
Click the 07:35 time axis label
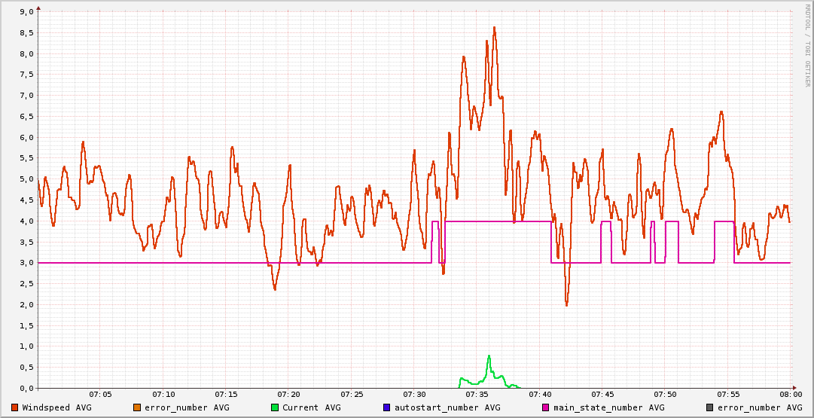477,394
